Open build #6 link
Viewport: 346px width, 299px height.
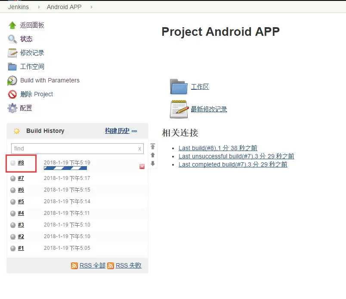(21, 190)
